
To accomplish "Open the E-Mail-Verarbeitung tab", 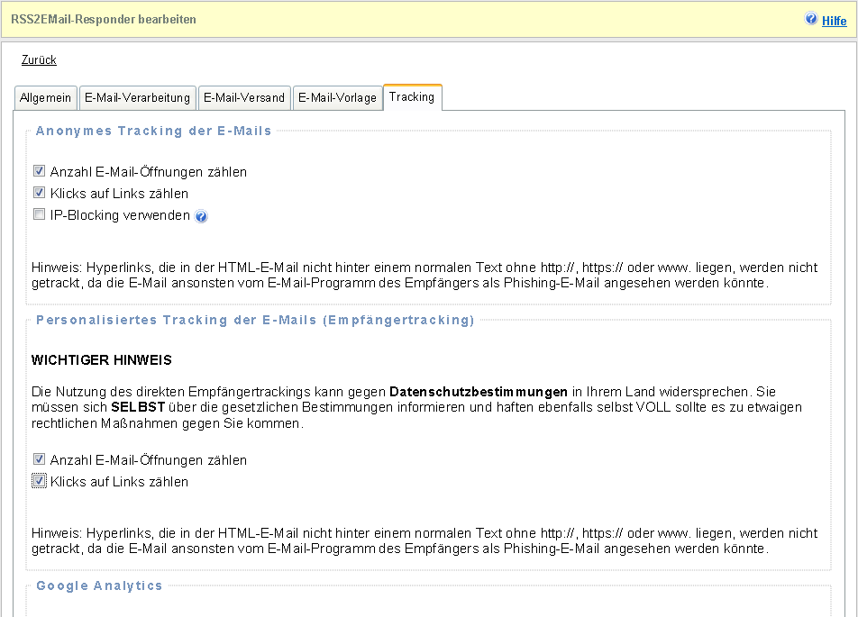I will click(x=137, y=98).
